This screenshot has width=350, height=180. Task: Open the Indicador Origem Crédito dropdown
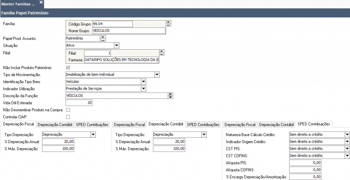[347, 141]
